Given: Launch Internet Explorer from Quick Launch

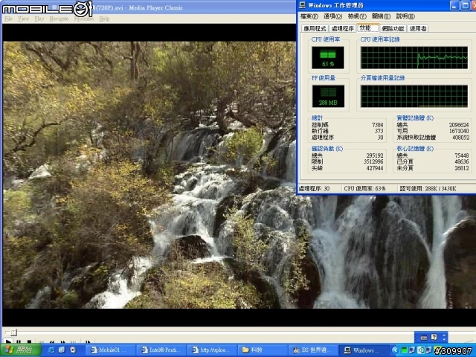Looking at the screenshot, I should click(51, 350).
